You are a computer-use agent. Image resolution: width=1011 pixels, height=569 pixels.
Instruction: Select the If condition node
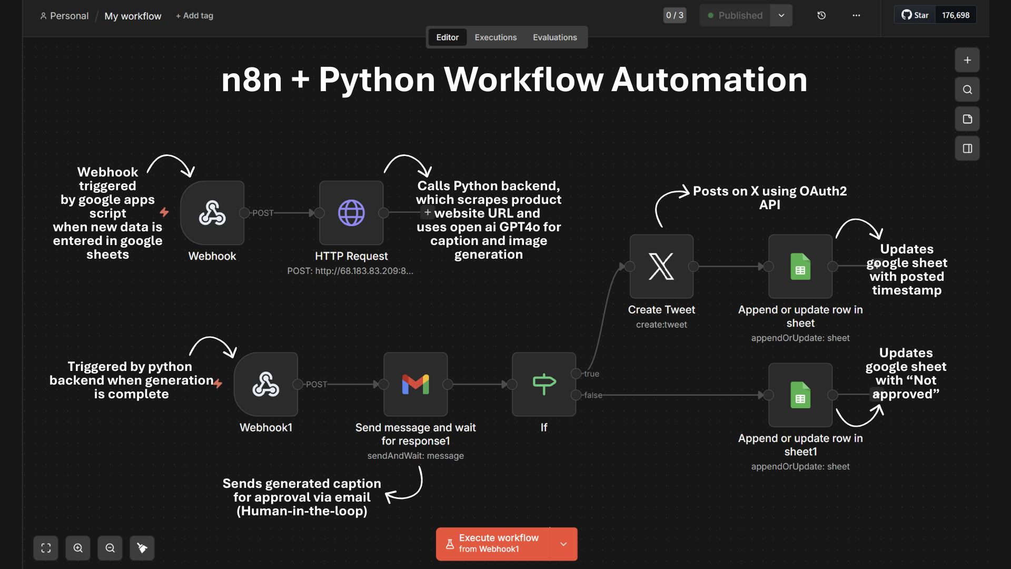(544, 384)
